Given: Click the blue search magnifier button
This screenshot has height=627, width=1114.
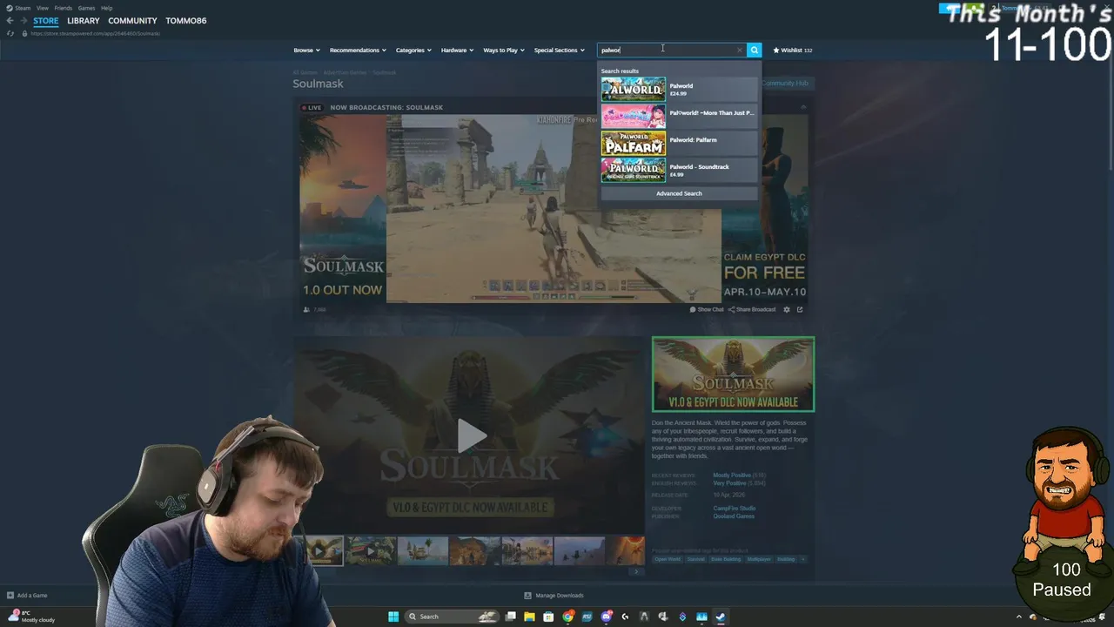Looking at the screenshot, I should (755, 50).
